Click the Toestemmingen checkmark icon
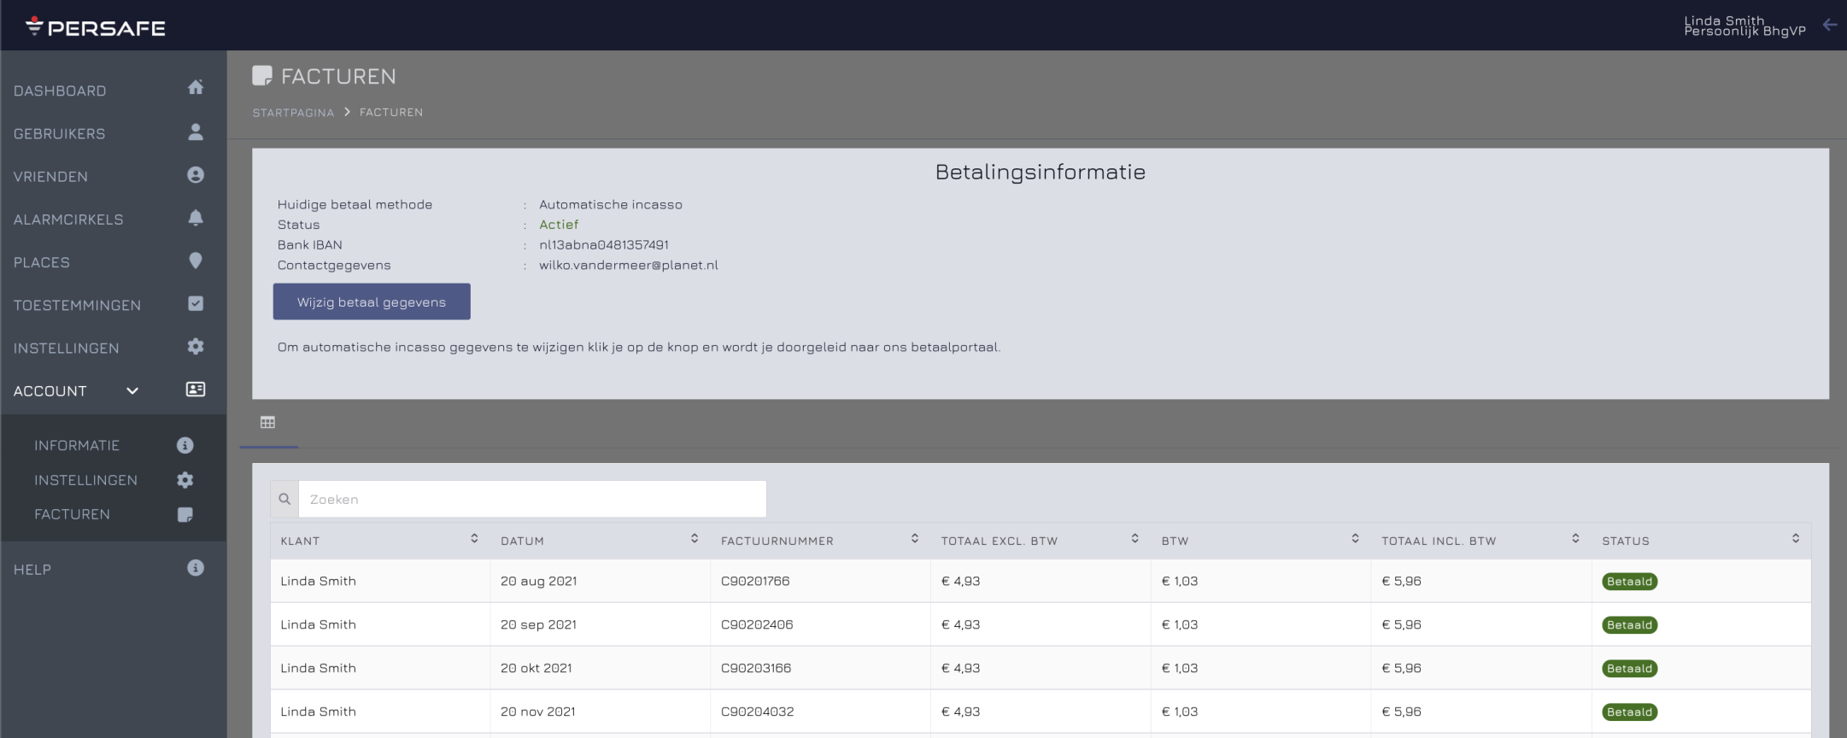The width and height of the screenshot is (1847, 738). point(196,303)
